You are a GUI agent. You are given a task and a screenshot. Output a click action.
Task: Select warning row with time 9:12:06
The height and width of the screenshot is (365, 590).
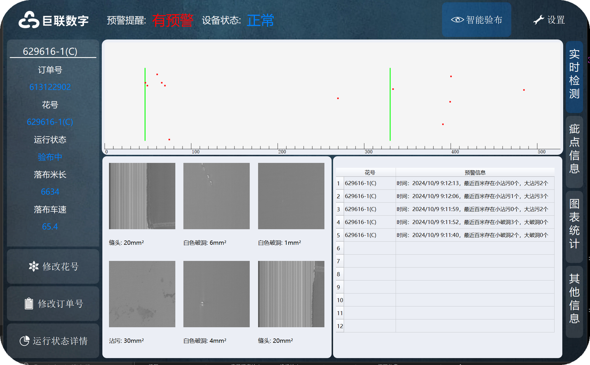click(x=445, y=196)
